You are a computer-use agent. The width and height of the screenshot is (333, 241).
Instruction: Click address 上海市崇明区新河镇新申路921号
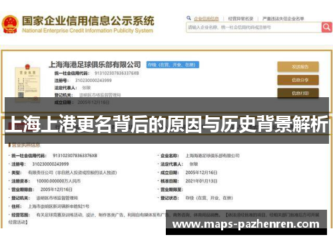[x=59, y=206]
